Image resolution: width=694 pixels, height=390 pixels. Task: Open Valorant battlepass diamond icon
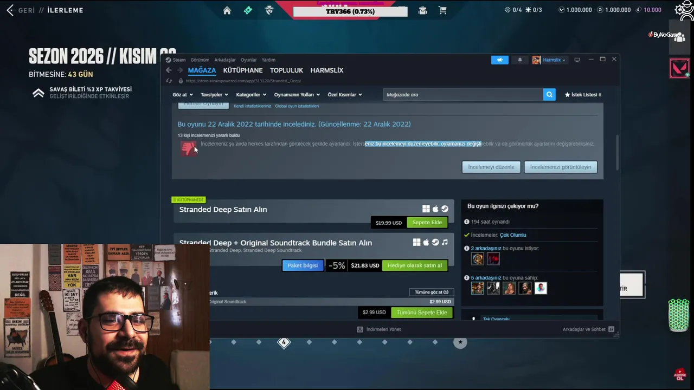click(248, 10)
